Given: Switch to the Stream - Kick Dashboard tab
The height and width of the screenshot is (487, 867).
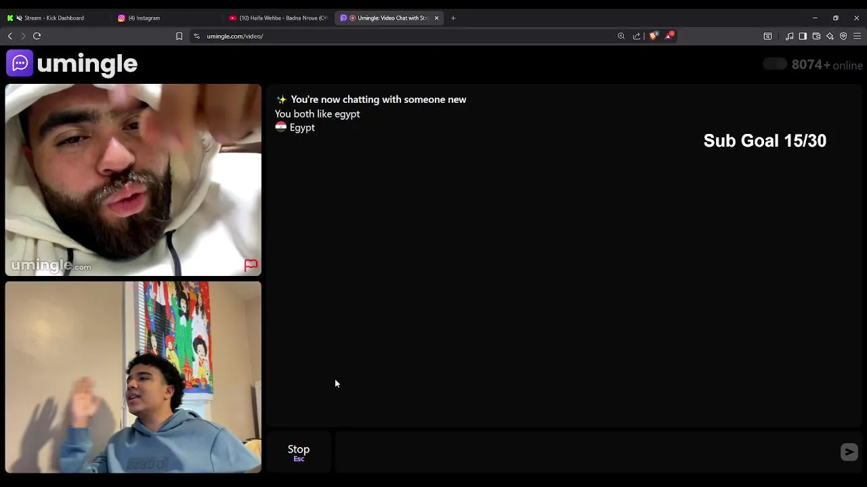Looking at the screenshot, I should pyautogui.click(x=54, y=18).
